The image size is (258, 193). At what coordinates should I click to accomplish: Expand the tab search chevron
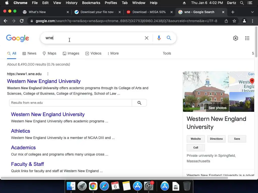point(252,12)
